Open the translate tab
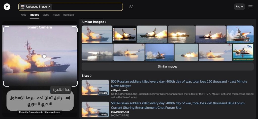 pos(69,15)
